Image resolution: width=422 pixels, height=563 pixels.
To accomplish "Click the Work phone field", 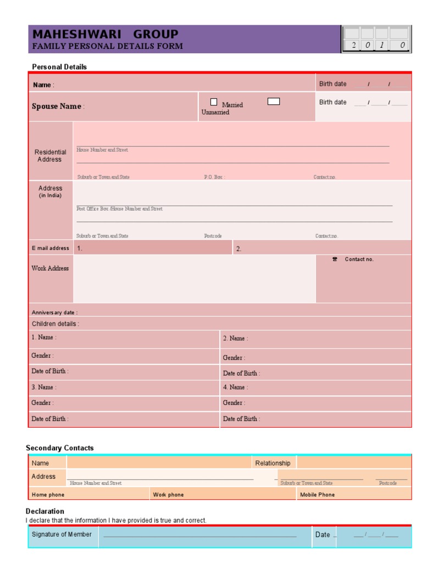I will [223, 494].
